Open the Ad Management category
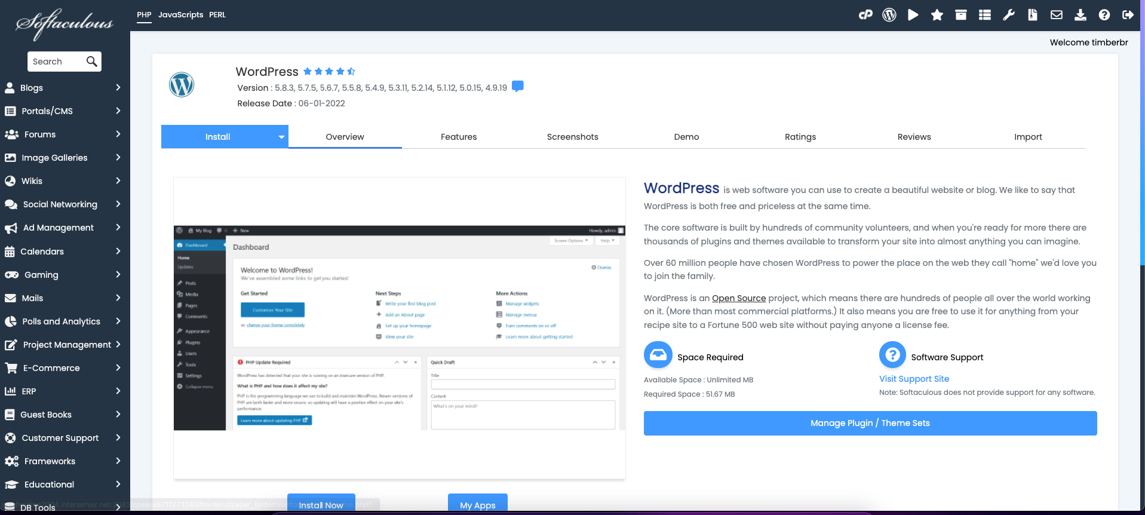Image resolution: width=1145 pixels, height=515 pixels. coord(65,228)
